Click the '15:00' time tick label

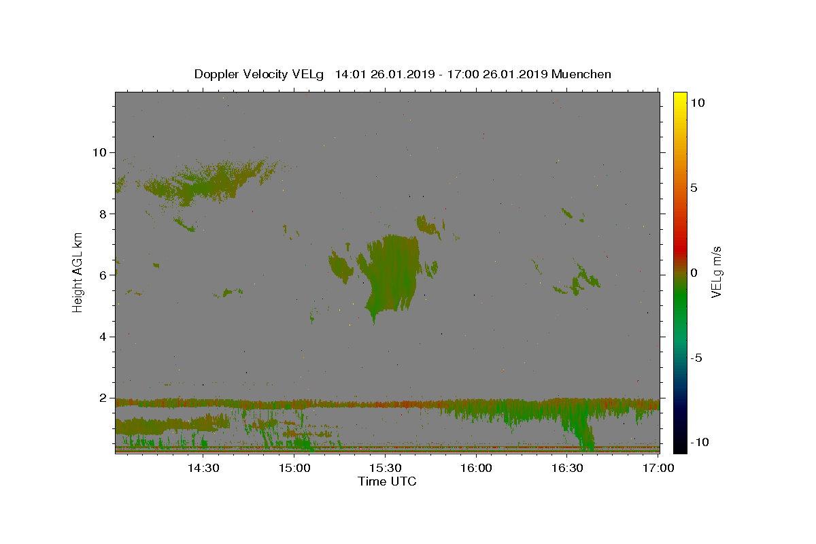[294, 469]
